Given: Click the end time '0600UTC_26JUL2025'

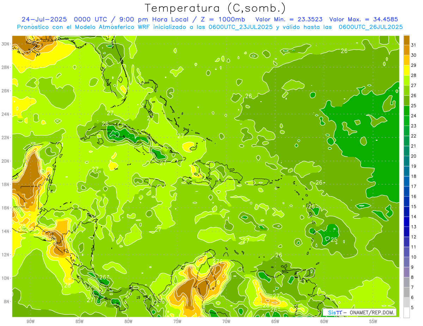Looking at the screenshot, I should pyautogui.click(x=370, y=27).
